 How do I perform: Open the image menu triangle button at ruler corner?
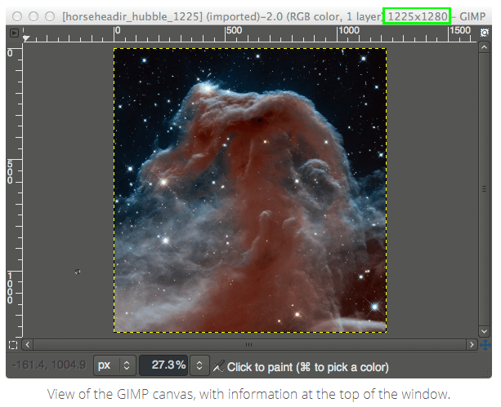pyautogui.click(x=14, y=33)
